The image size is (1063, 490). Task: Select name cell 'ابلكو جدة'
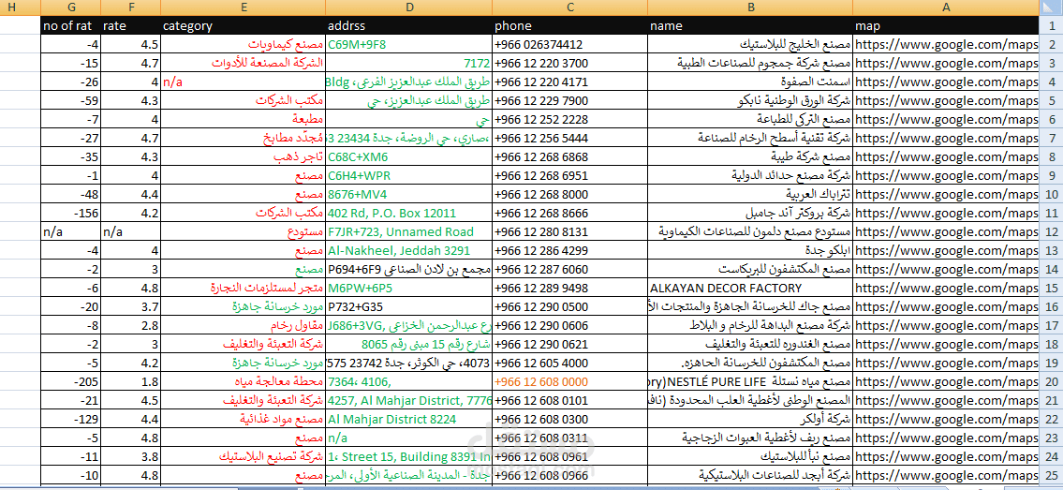pyautogui.click(x=750, y=250)
